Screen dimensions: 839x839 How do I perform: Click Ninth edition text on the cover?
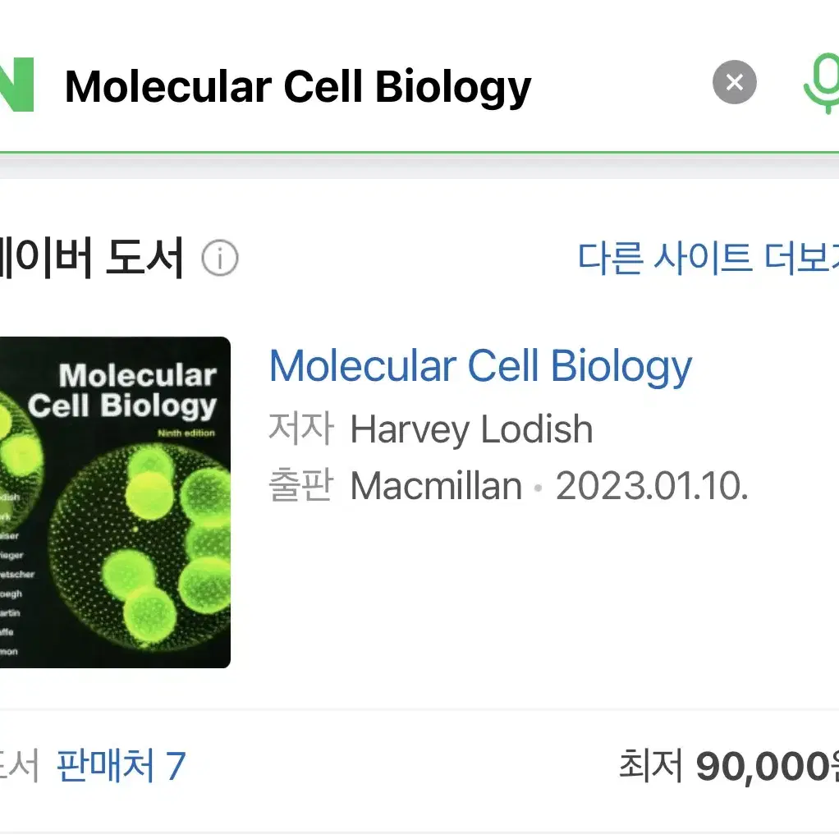186,433
